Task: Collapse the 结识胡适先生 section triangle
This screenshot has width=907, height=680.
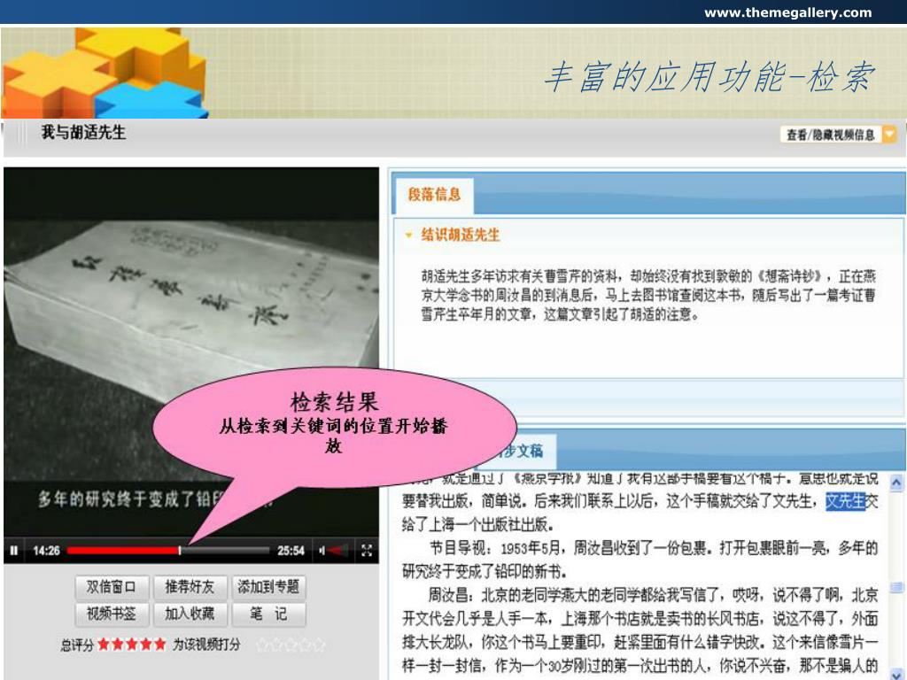Action: coord(409,236)
